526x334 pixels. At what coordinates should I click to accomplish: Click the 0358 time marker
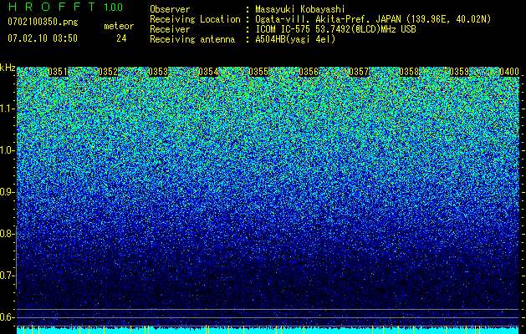tap(409, 72)
